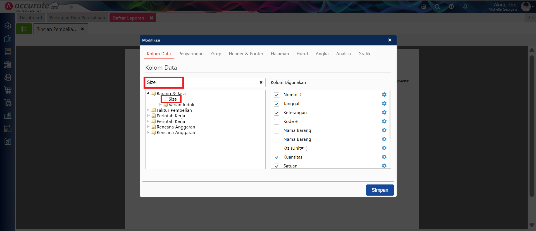Collapse the Barang & Jasa tree folder
Image resolution: width=536 pixels, height=231 pixels.
148,93
